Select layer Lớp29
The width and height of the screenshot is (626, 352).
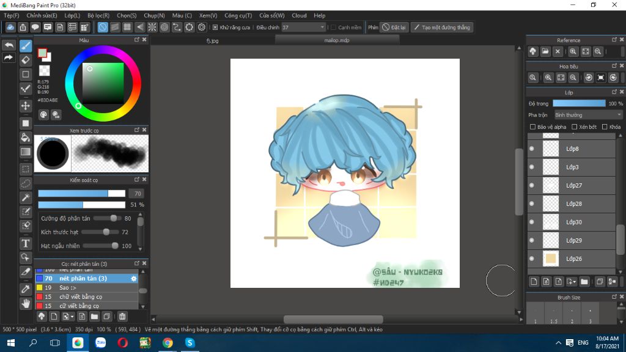(572, 240)
